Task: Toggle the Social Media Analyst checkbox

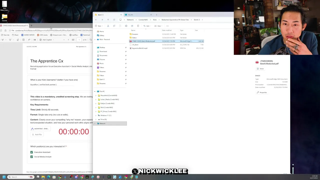Action: [x=31, y=157]
